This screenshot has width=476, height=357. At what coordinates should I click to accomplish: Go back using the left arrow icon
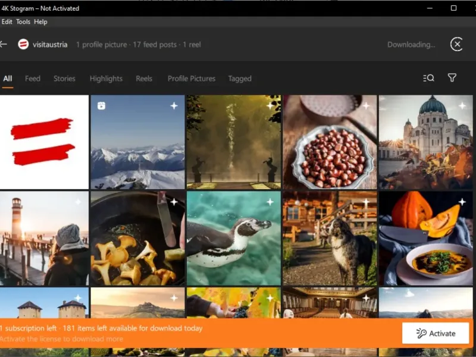point(4,44)
